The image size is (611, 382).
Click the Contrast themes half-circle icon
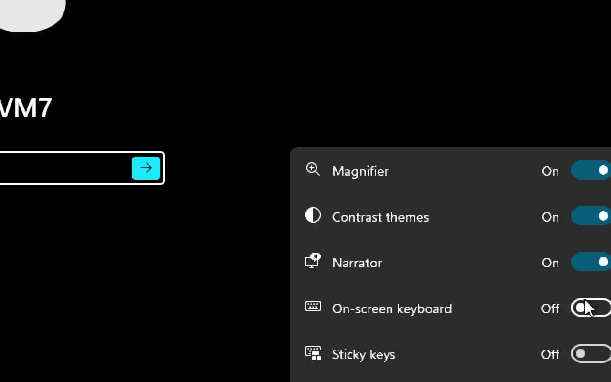point(313,215)
